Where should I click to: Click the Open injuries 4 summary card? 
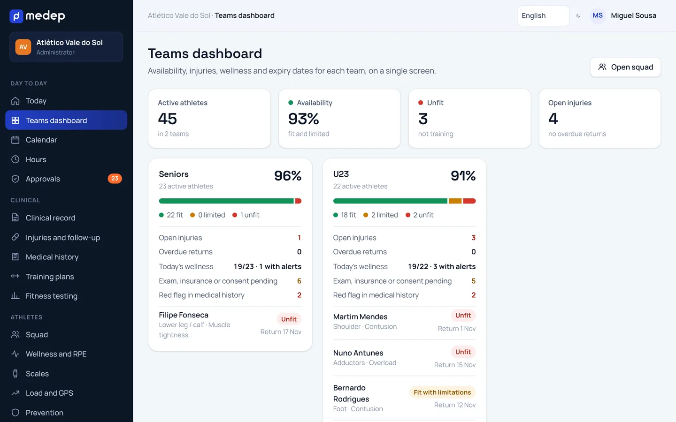tap(600, 119)
